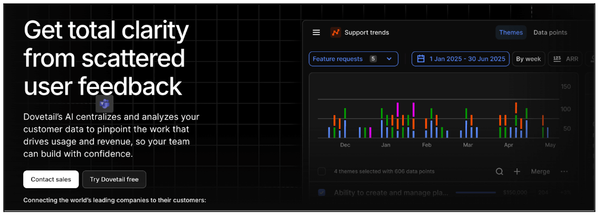This screenshot has height=217, width=601.
Task: Click the Support trends title
Action: click(367, 32)
